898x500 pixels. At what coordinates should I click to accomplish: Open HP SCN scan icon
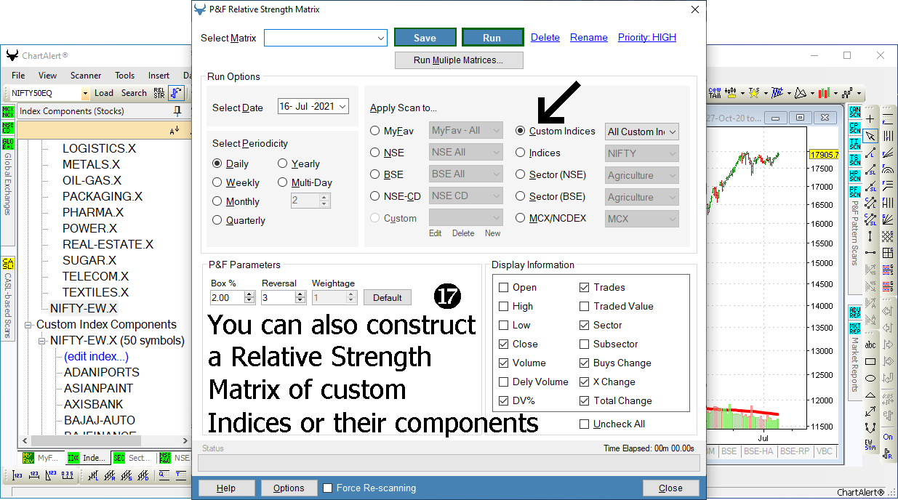tap(854, 175)
